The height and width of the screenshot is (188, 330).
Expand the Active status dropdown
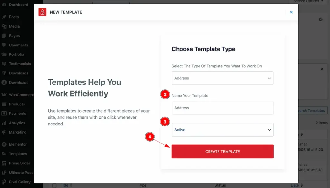click(x=222, y=130)
